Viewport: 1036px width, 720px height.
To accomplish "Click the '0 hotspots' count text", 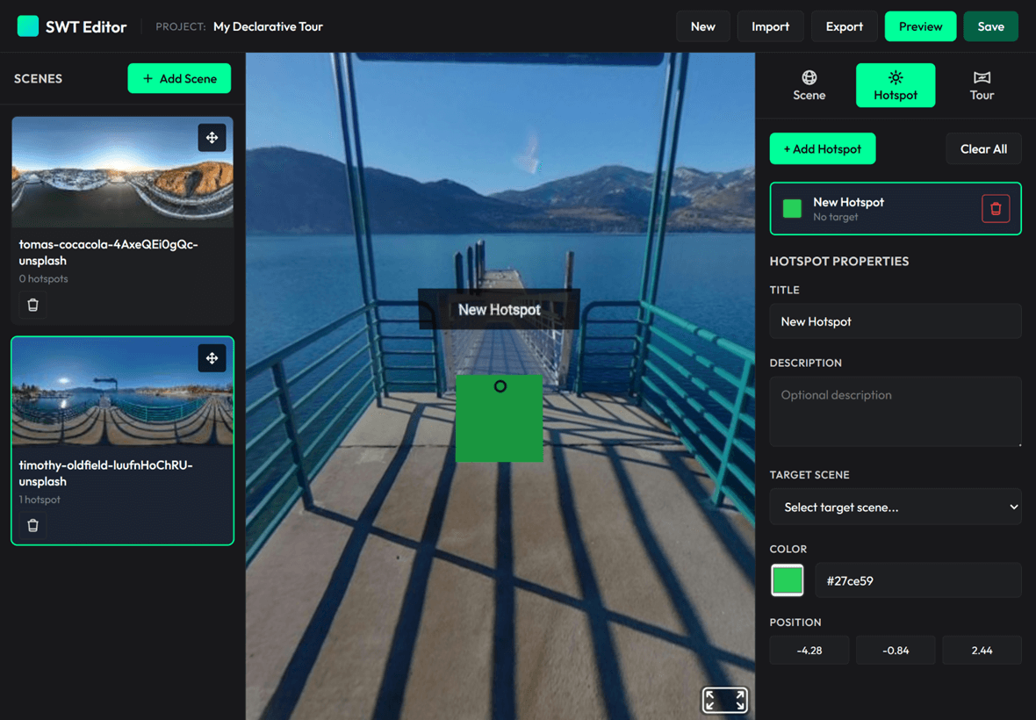I will [44, 278].
